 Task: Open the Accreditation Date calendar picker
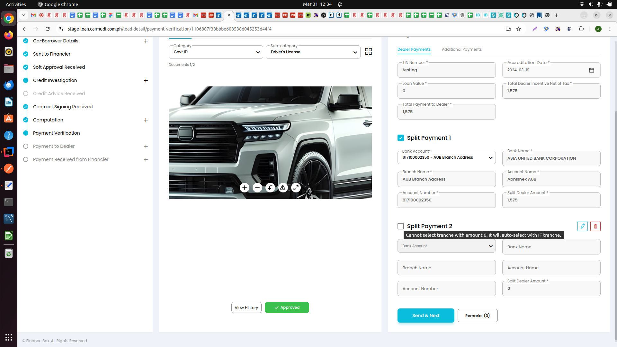point(591,70)
